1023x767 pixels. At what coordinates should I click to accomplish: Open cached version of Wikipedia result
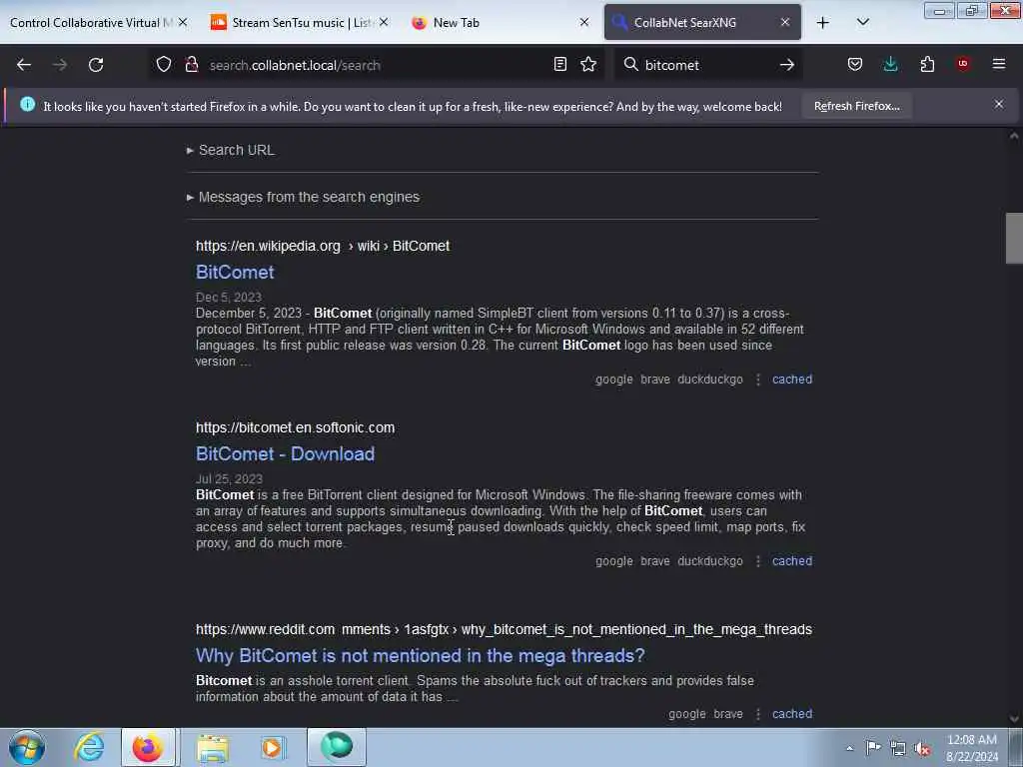point(792,379)
